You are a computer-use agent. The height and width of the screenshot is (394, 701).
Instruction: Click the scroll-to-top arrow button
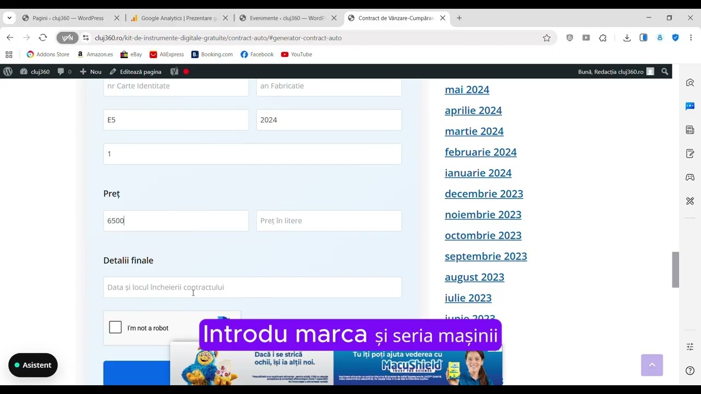(x=652, y=365)
